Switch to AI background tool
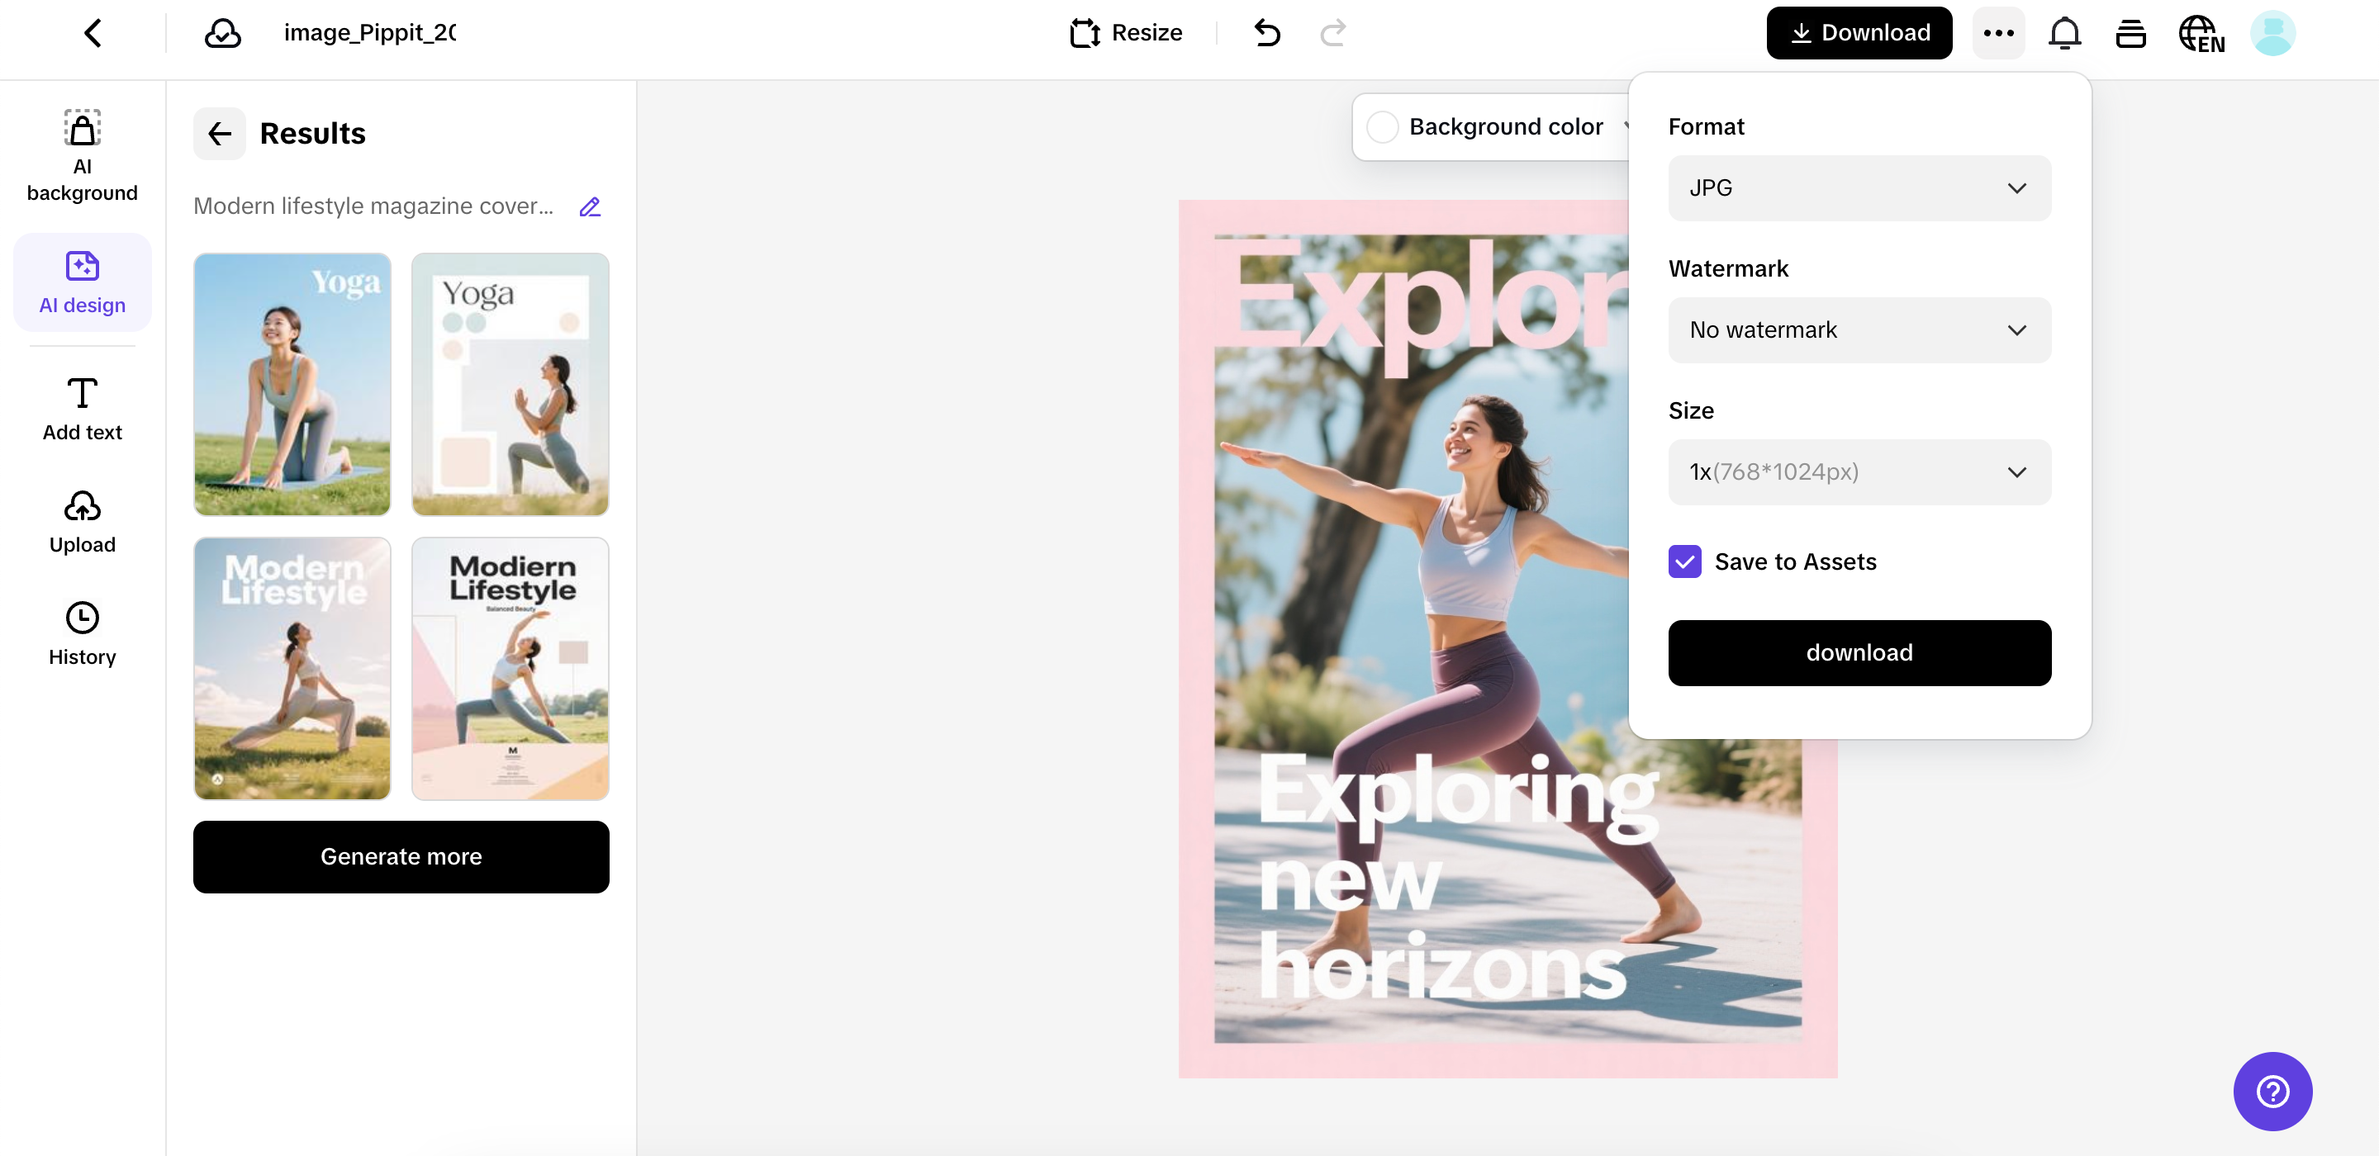The height and width of the screenshot is (1156, 2379). coord(83,155)
